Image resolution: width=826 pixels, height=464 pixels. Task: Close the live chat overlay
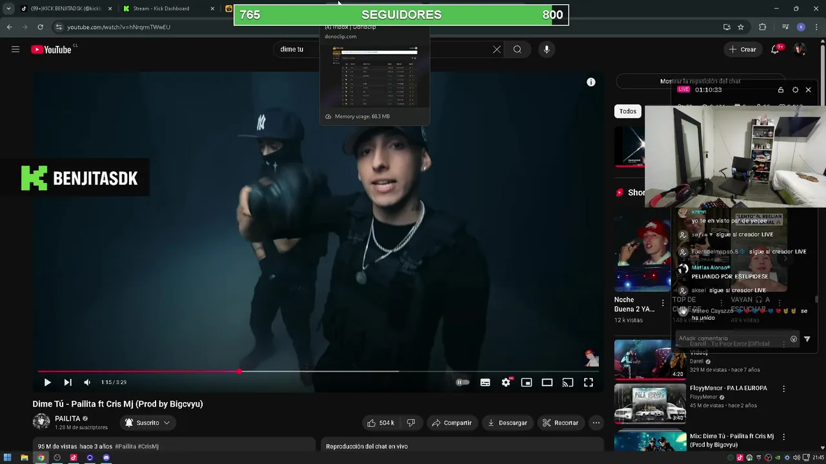pyautogui.click(x=808, y=90)
